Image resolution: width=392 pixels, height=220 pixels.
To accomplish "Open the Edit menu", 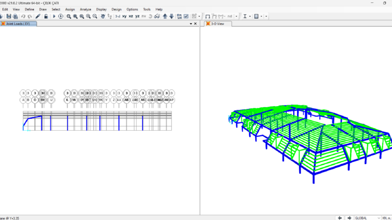I will coord(5,9).
